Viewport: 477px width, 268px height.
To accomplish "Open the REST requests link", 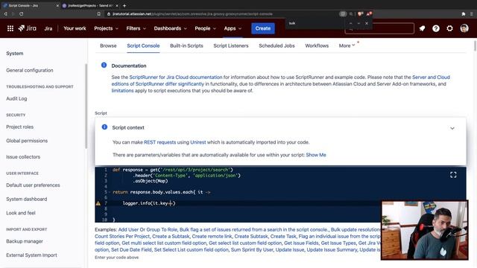I will [x=159, y=142].
